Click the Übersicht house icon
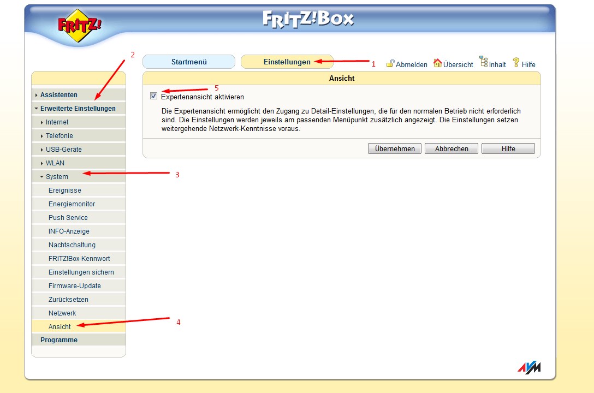Image resolution: width=594 pixels, height=393 pixels. point(437,63)
